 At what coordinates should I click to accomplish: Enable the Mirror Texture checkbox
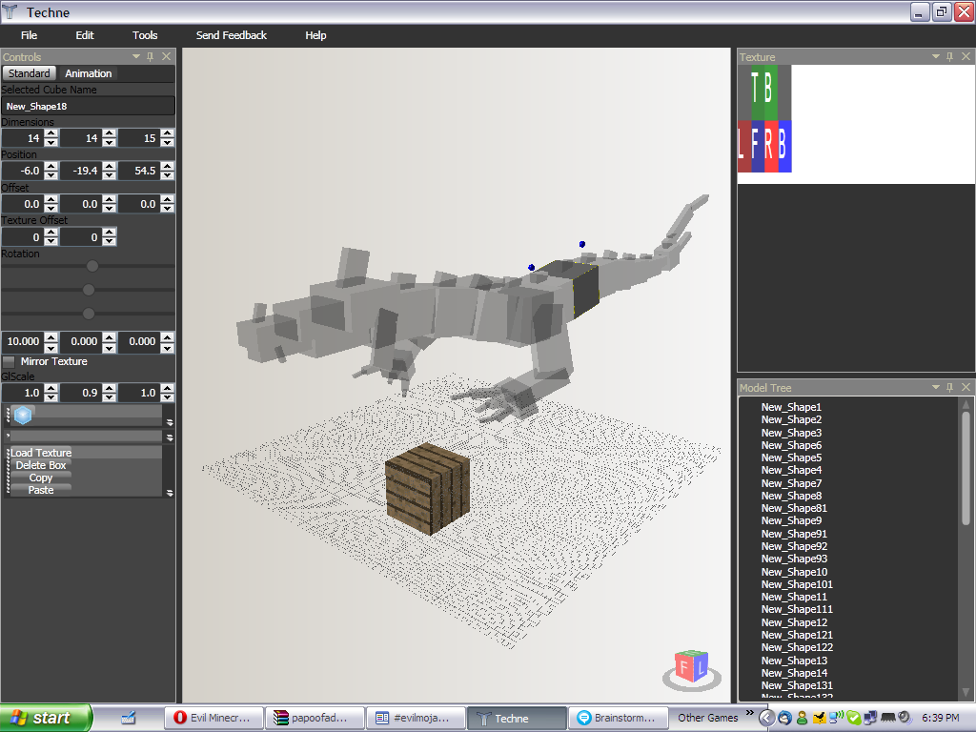(10, 362)
